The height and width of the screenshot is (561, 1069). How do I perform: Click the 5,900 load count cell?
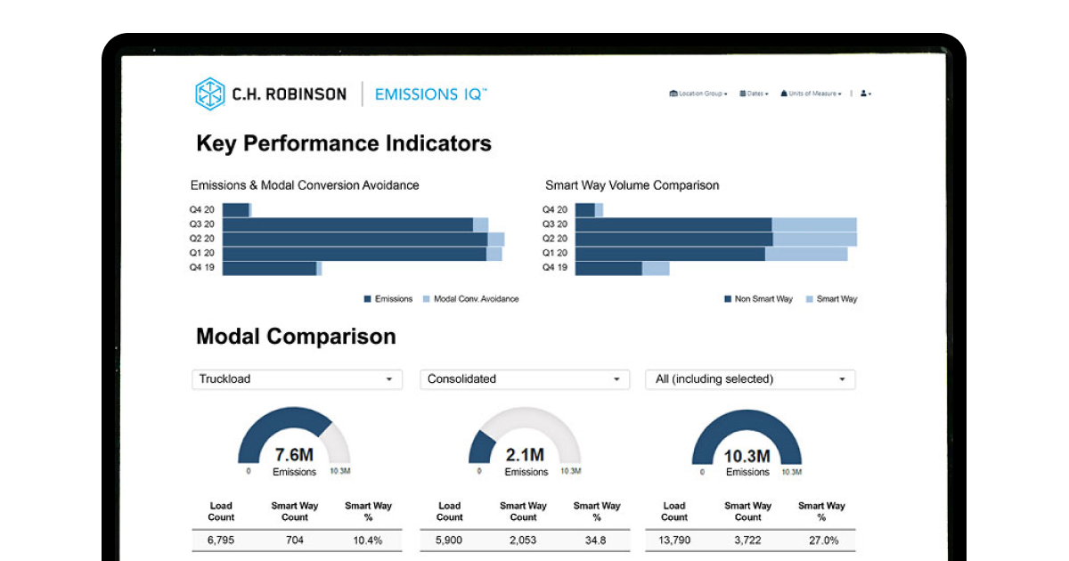pos(449,541)
